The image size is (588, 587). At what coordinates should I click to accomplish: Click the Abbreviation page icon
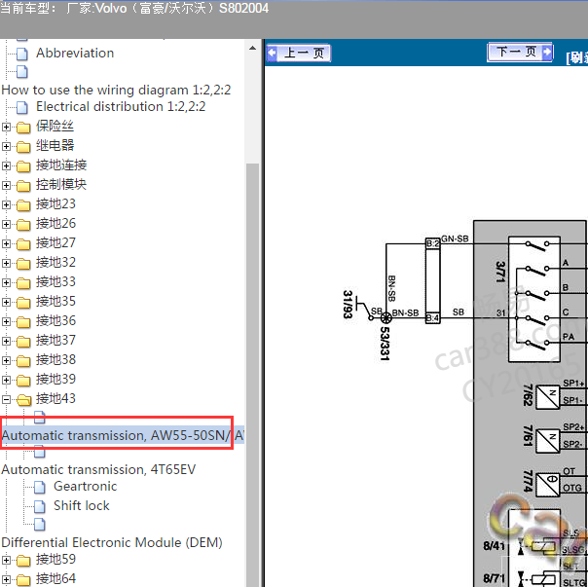click(22, 54)
